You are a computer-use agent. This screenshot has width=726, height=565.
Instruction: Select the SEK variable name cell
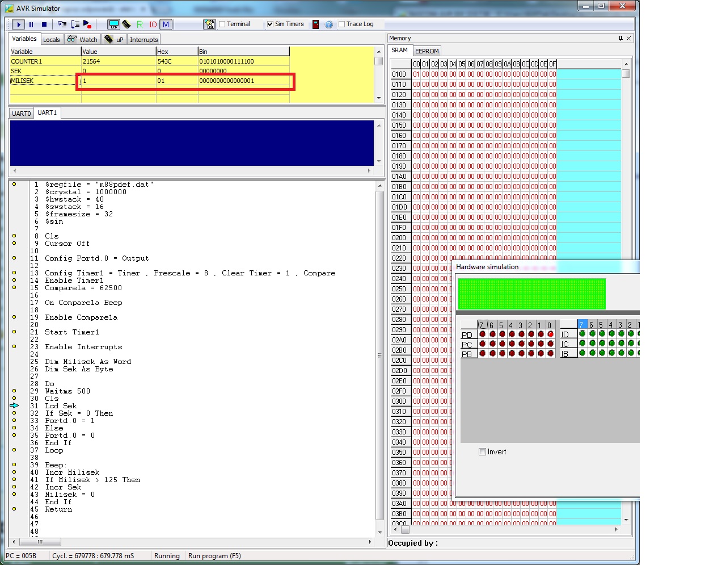coord(45,71)
